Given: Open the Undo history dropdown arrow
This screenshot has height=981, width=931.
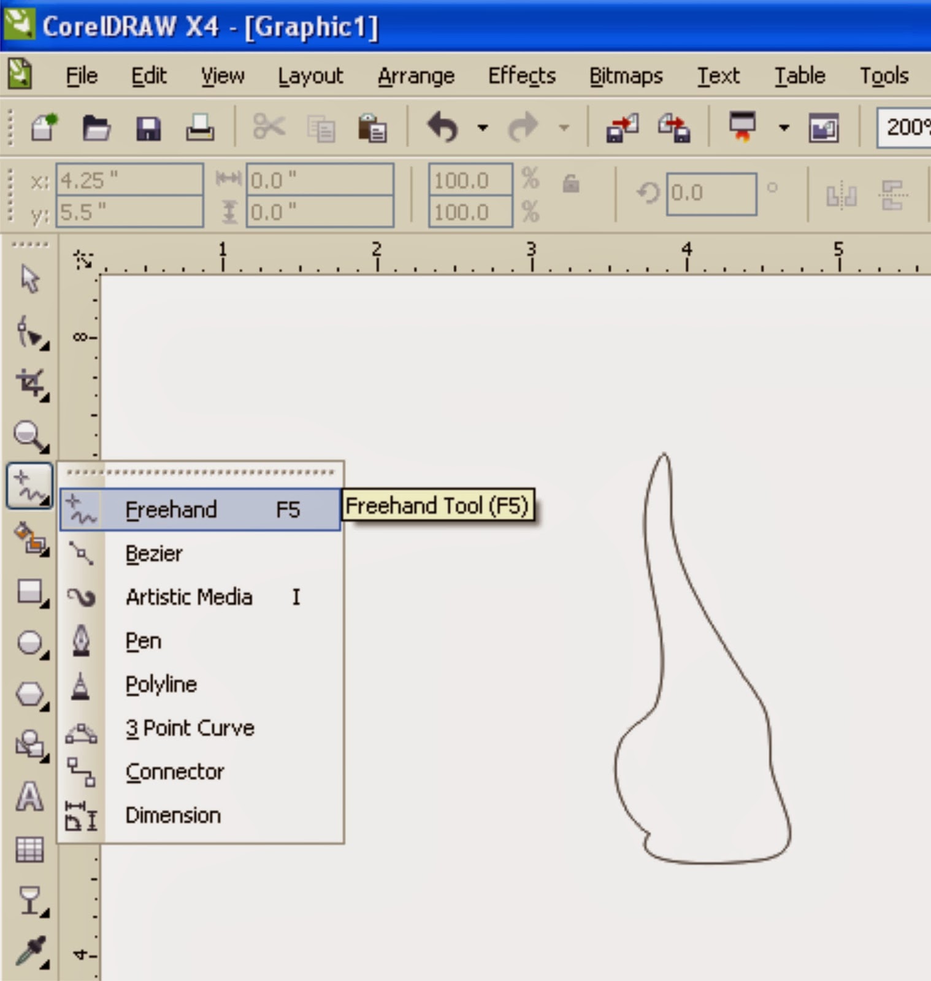Looking at the screenshot, I should [x=483, y=128].
